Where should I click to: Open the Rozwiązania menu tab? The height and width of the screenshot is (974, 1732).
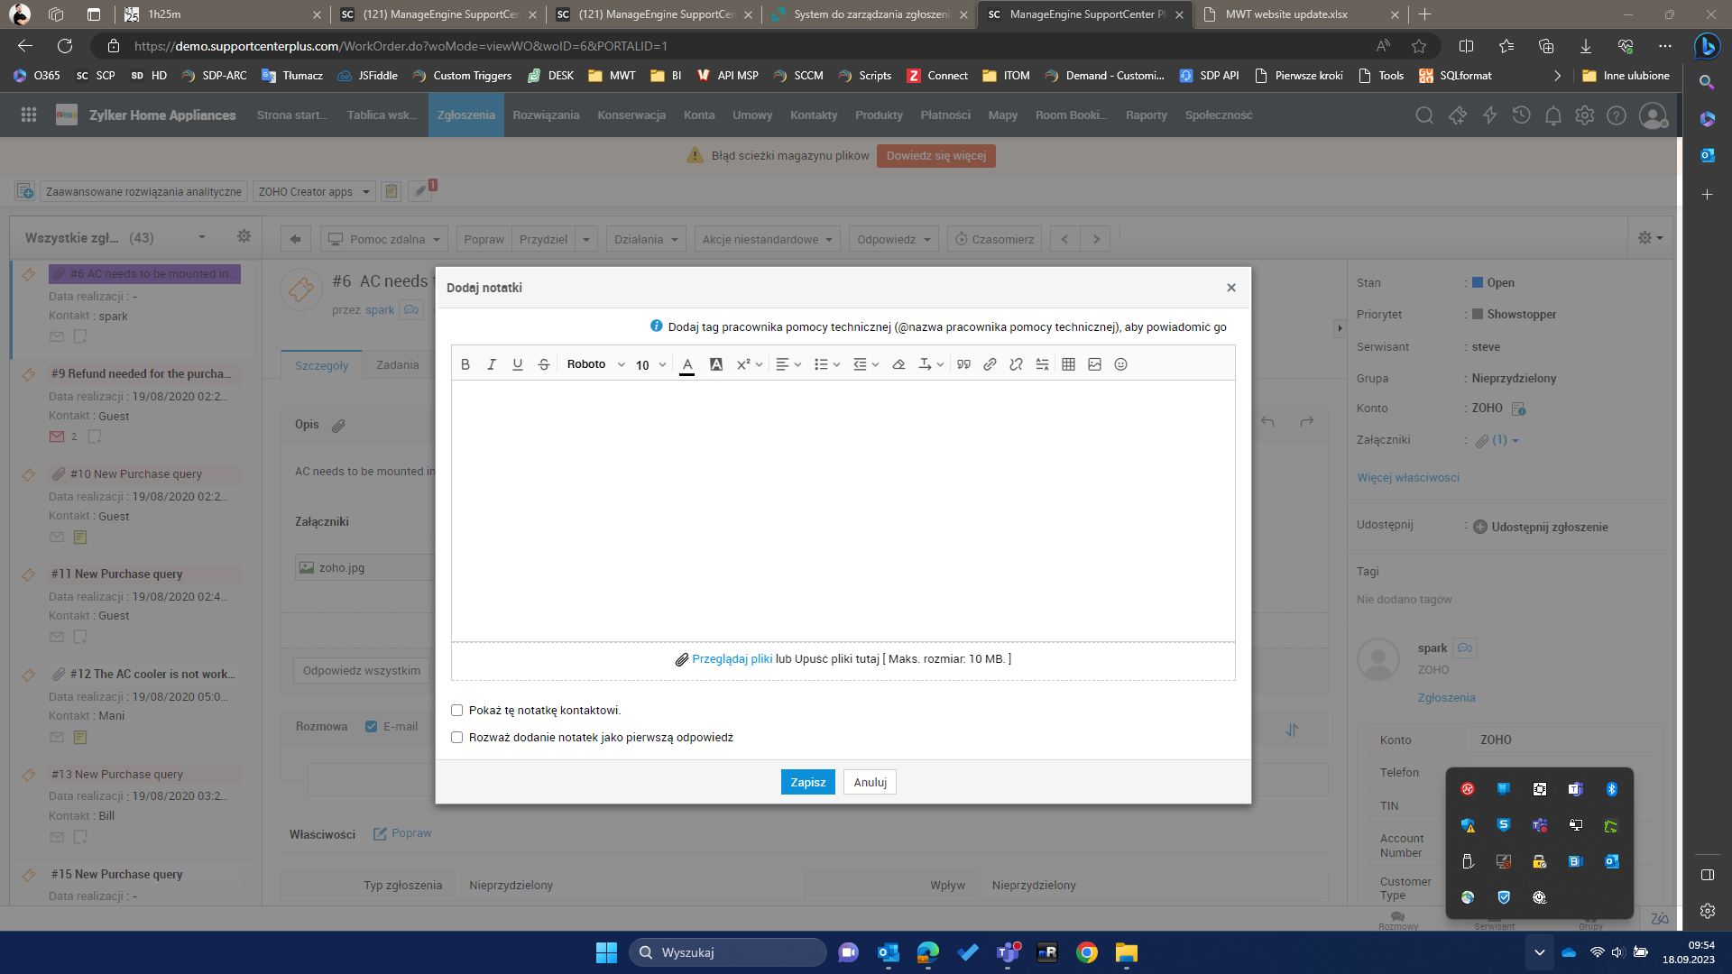tap(546, 115)
